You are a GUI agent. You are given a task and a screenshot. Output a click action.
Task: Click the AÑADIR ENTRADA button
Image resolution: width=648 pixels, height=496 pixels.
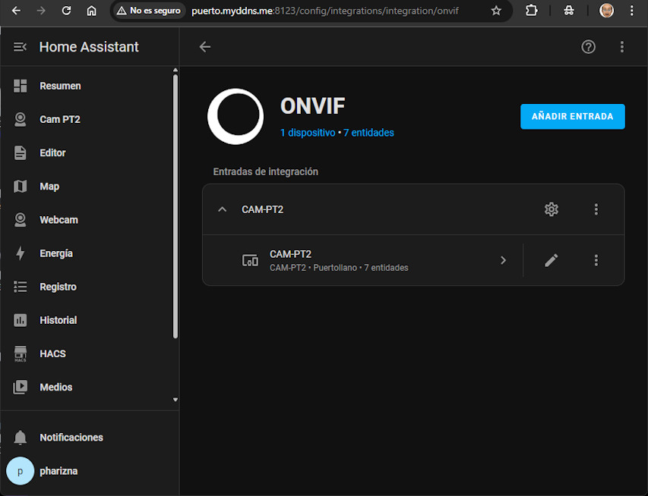click(572, 116)
